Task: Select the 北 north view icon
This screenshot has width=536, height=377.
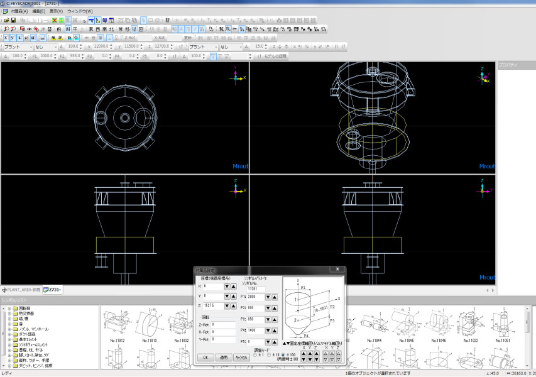Action: 111,29
